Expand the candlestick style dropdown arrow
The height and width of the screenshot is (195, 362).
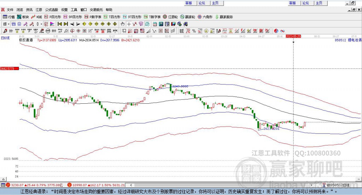(41, 24)
